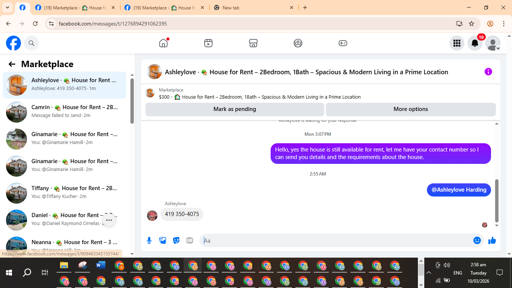Open the Reels video icon
This screenshot has width=512, height=288.
point(208,43)
